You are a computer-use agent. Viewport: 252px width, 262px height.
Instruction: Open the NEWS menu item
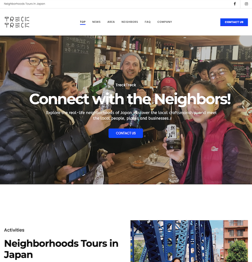(97, 22)
